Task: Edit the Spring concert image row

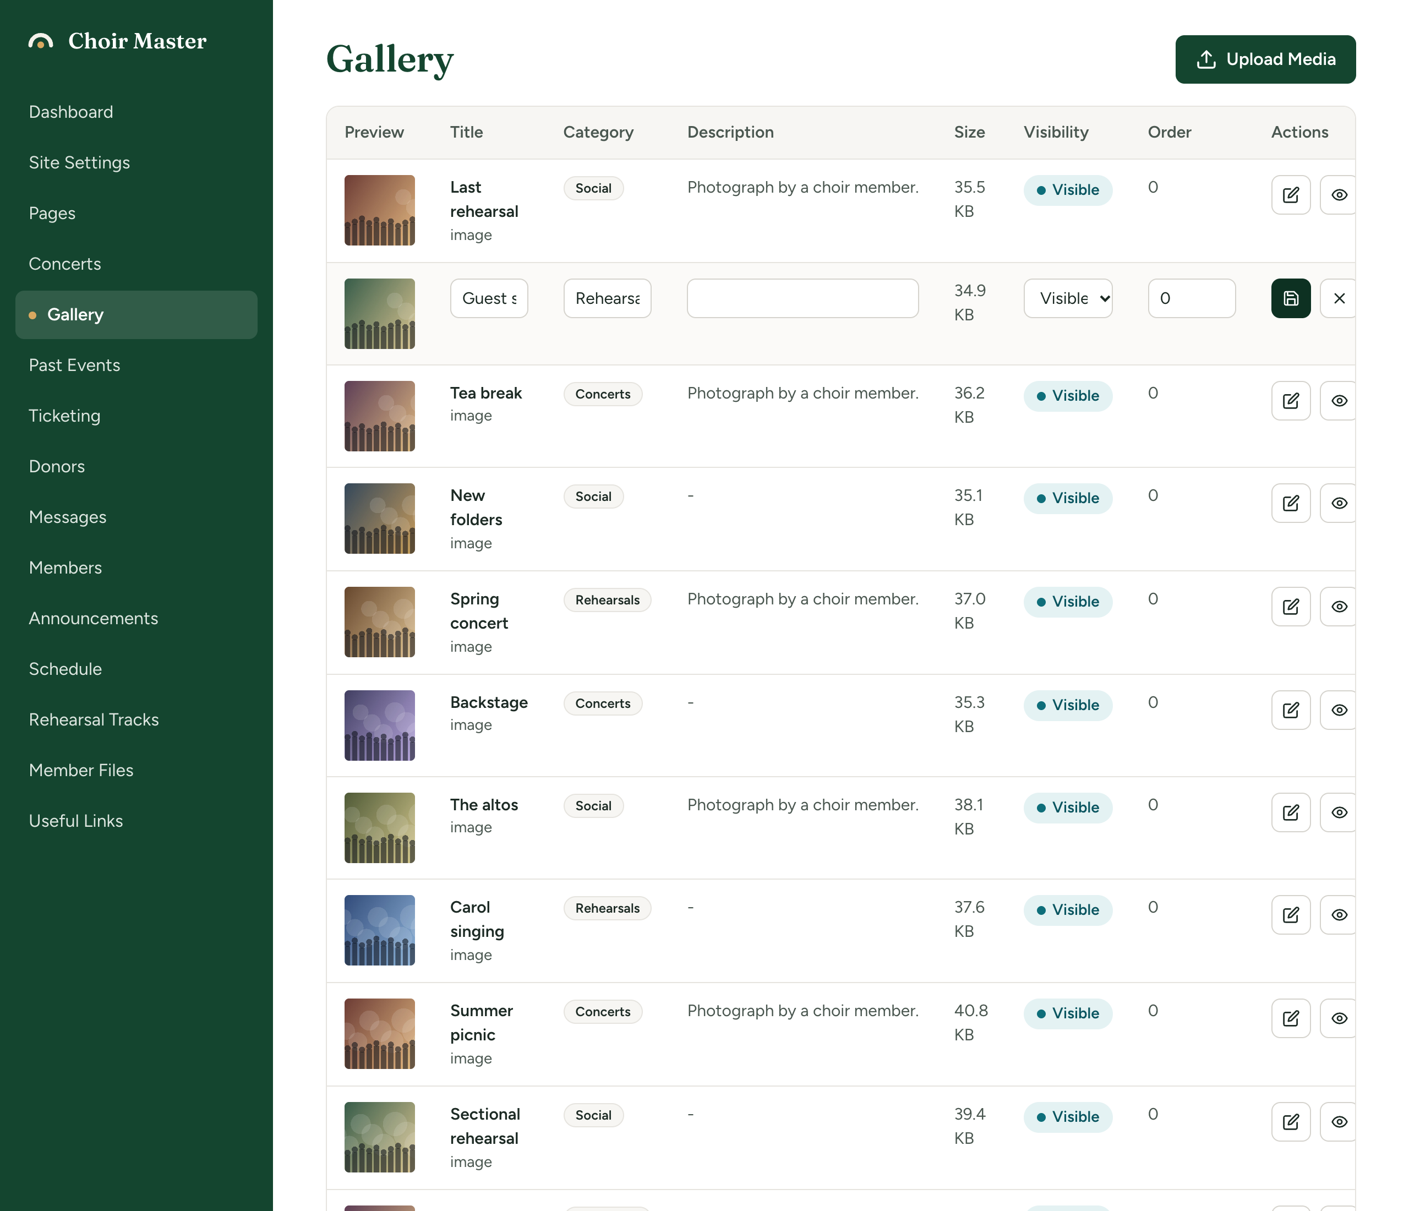Action: (x=1290, y=607)
